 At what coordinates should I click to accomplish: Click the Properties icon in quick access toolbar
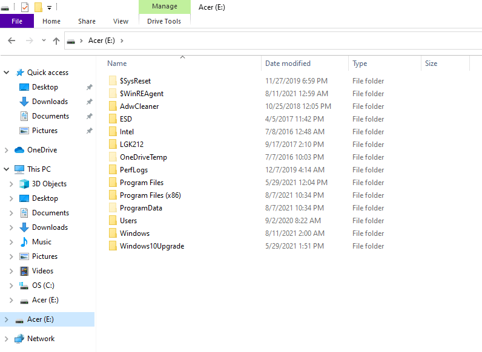click(x=25, y=7)
